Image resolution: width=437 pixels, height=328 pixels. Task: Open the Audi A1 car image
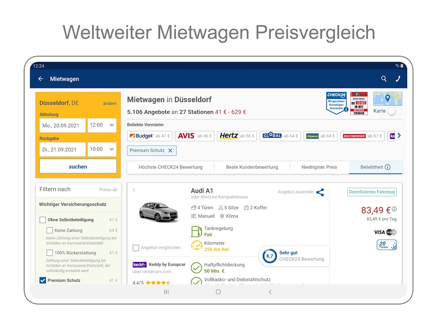pyautogui.click(x=158, y=212)
